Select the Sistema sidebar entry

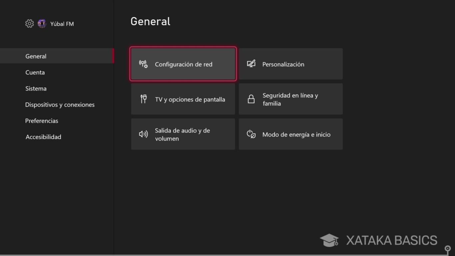pyautogui.click(x=36, y=89)
